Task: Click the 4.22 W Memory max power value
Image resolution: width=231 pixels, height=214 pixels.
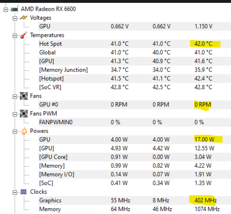Action: click(x=203, y=166)
